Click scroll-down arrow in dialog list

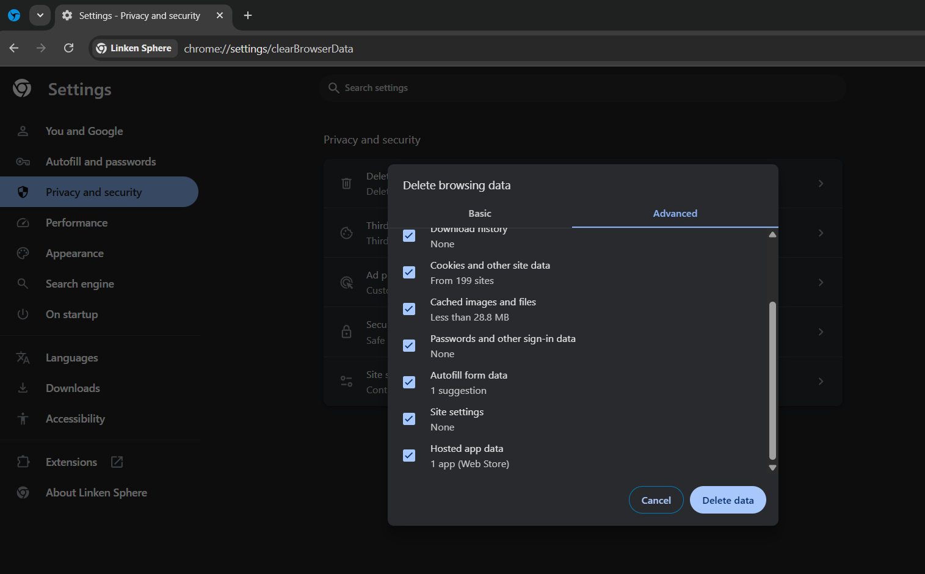click(772, 468)
